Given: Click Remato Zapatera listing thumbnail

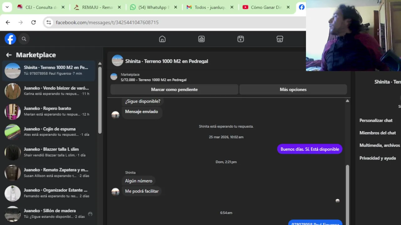Looking at the screenshot, I should tap(13, 173).
